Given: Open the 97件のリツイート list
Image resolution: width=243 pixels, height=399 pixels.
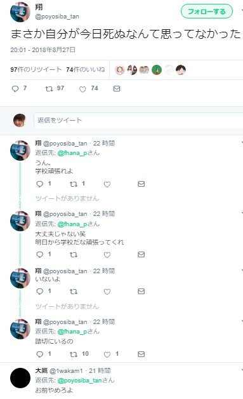Looking at the screenshot, I should [36, 69].
